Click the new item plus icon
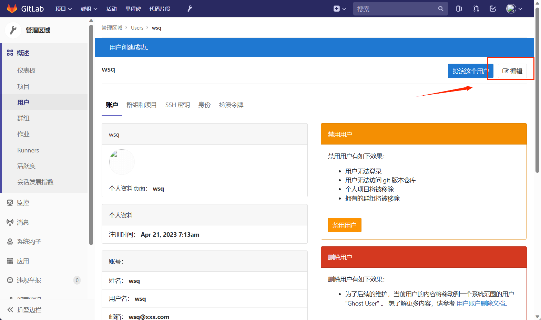This screenshot has height=320, width=541. point(337,9)
